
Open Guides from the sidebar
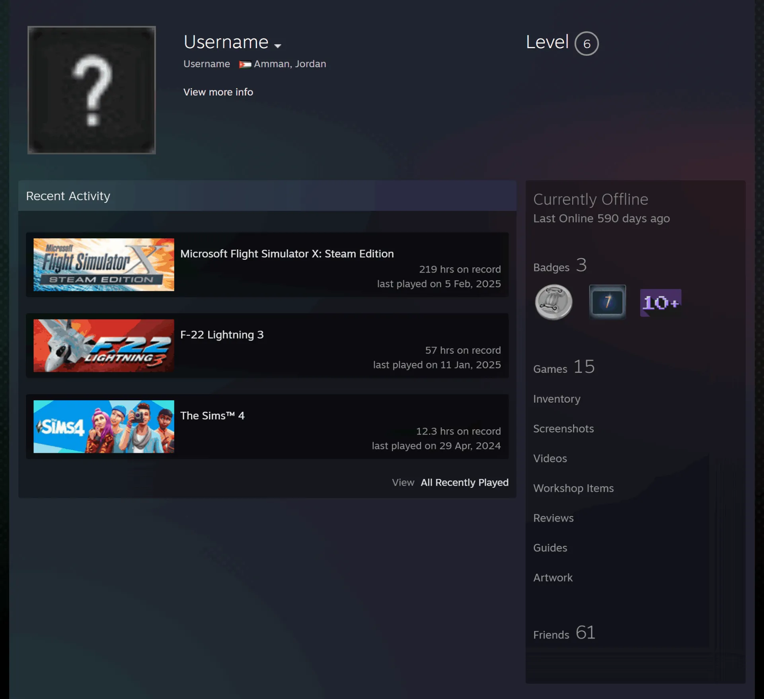550,548
